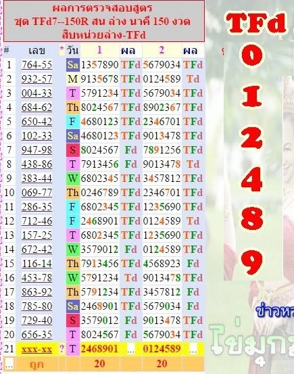Open the 712-46 number link

coord(36,221)
